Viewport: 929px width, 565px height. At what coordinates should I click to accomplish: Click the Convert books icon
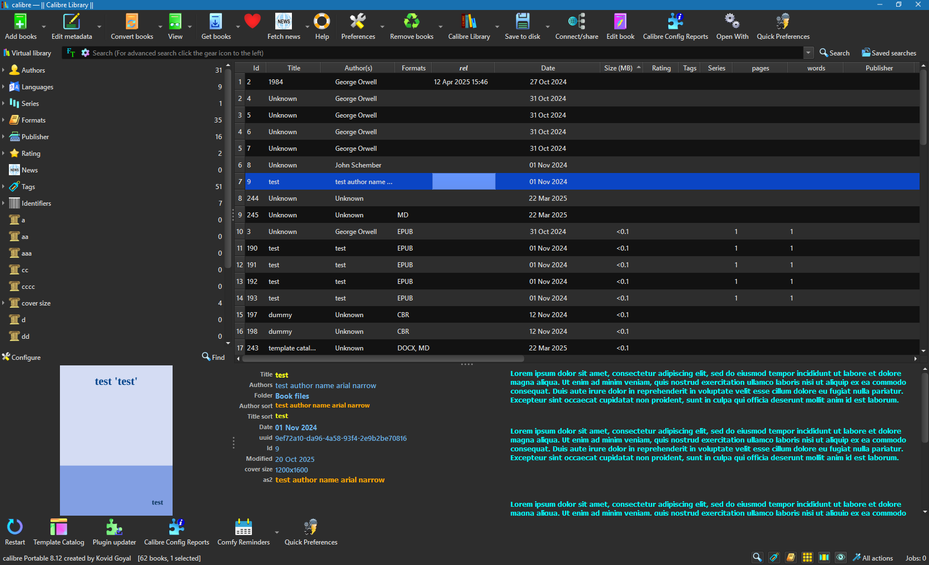(132, 22)
